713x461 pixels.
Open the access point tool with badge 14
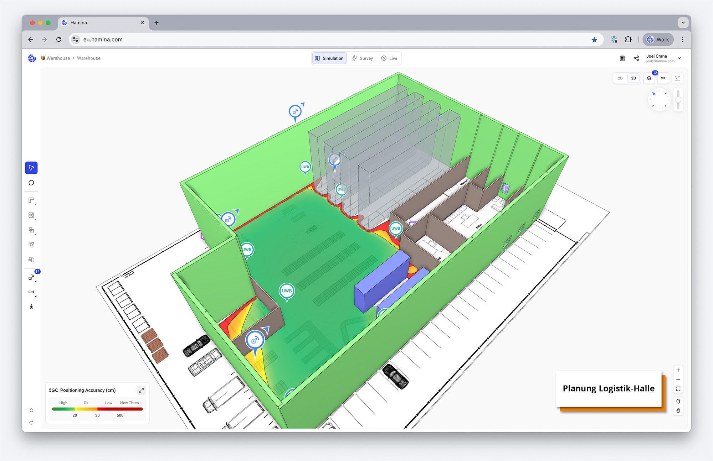(31, 278)
